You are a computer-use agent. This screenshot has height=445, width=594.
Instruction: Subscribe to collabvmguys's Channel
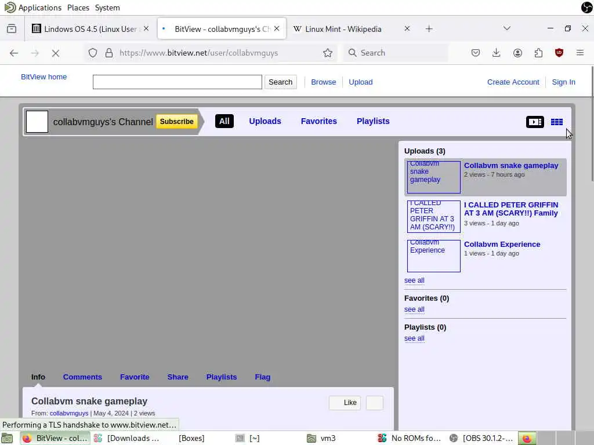coord(176,122)
